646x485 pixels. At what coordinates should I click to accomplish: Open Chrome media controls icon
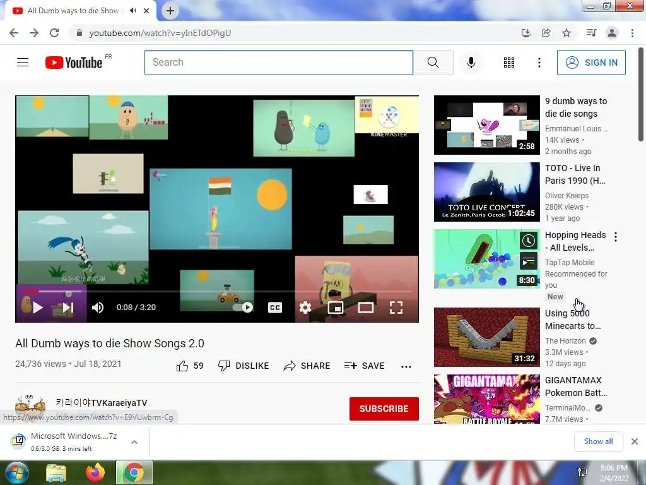pos(591,33)
